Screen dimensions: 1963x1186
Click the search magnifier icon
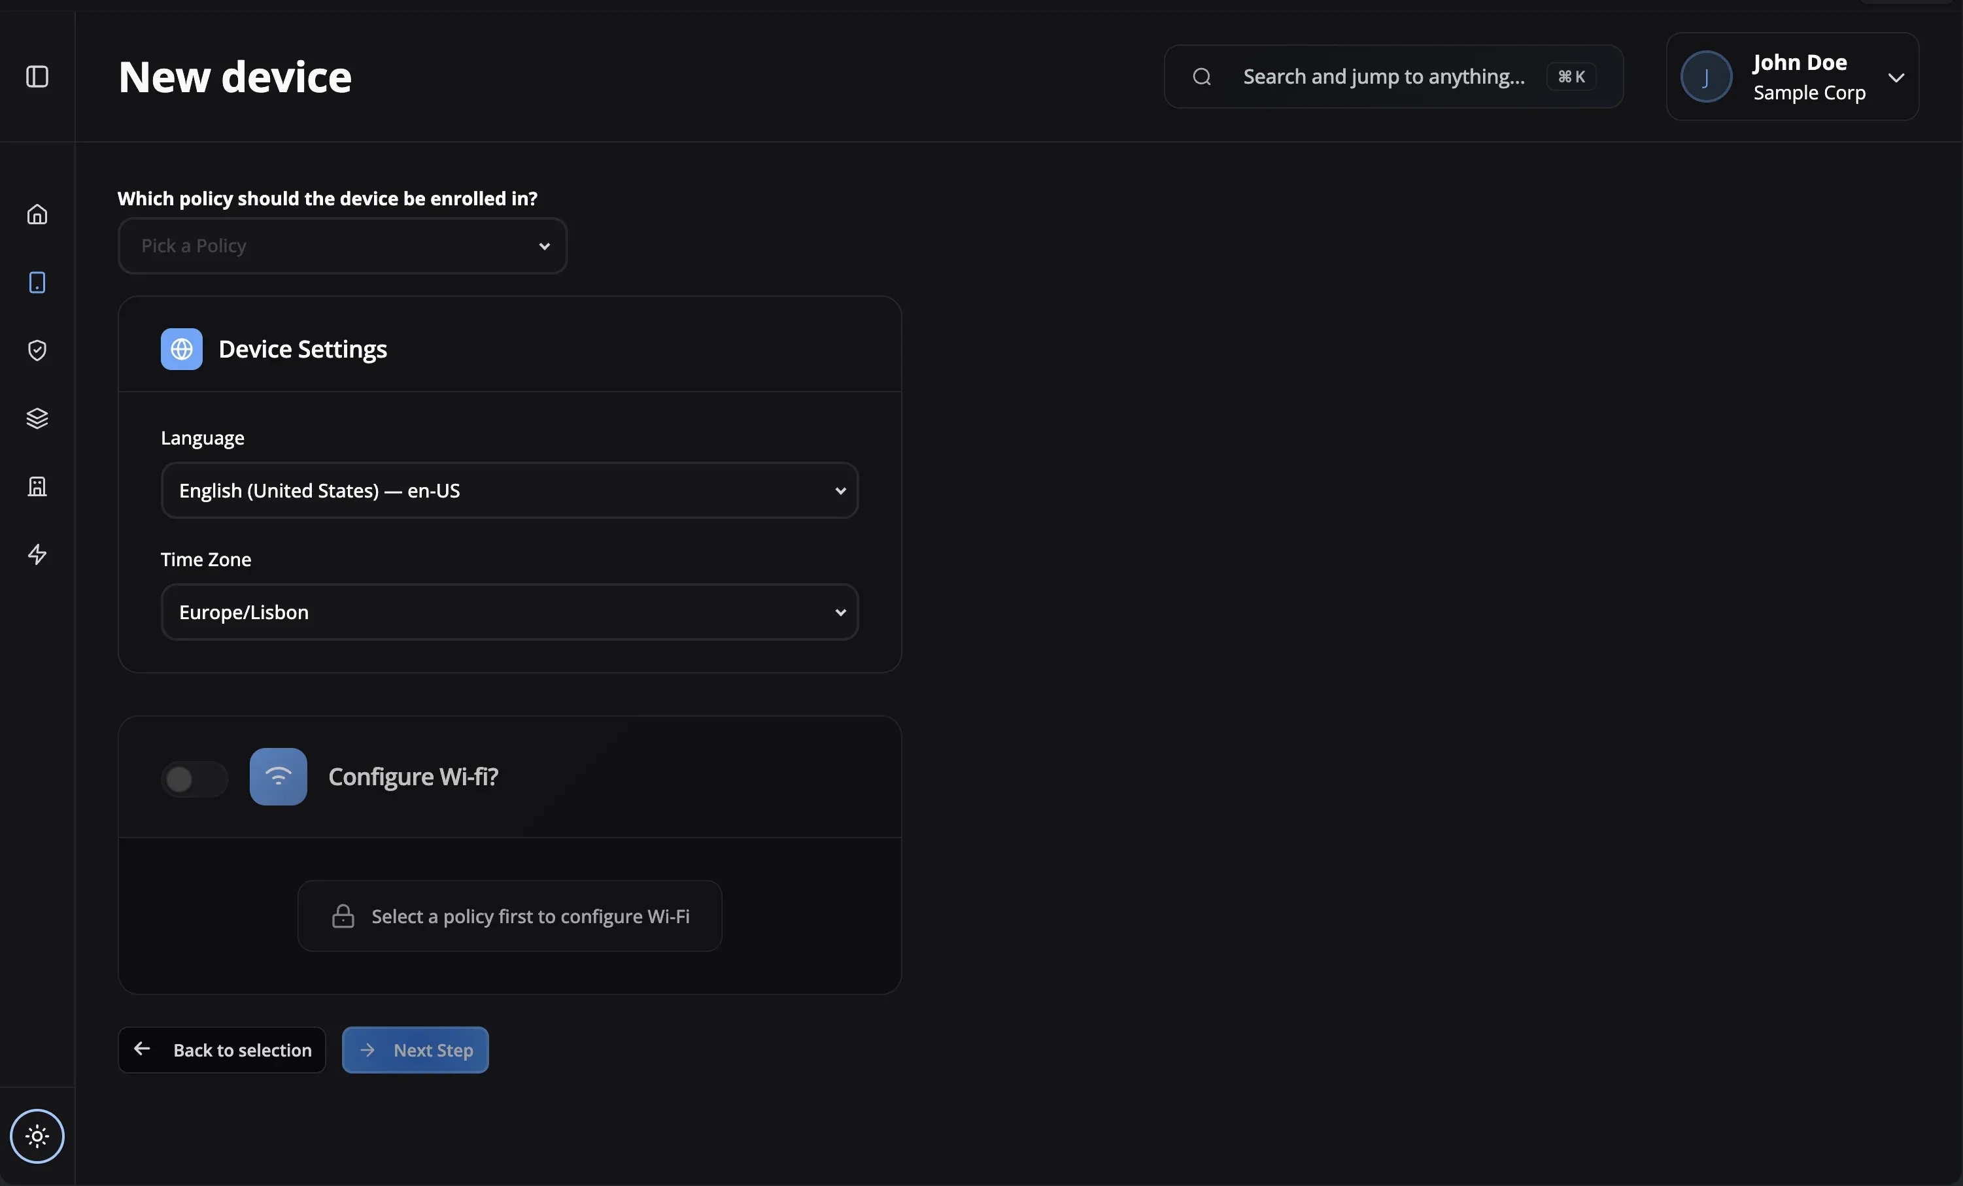pos(1201,76)
